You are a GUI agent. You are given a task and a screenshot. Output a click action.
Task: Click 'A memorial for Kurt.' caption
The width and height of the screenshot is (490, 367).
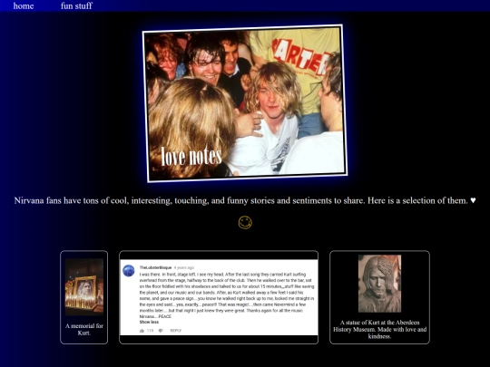pyautogui.click(x=84, y=329)
